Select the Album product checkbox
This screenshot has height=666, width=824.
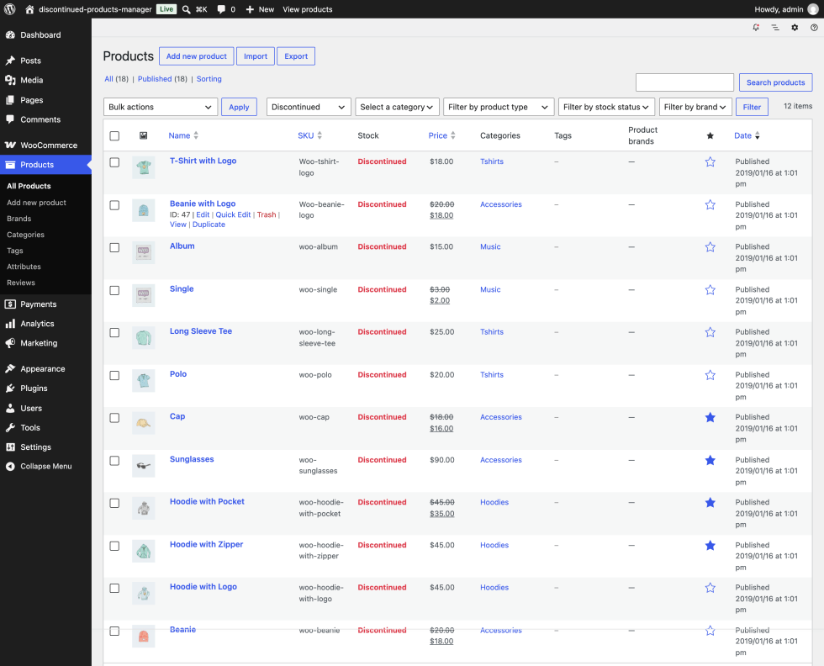point(114,247)
